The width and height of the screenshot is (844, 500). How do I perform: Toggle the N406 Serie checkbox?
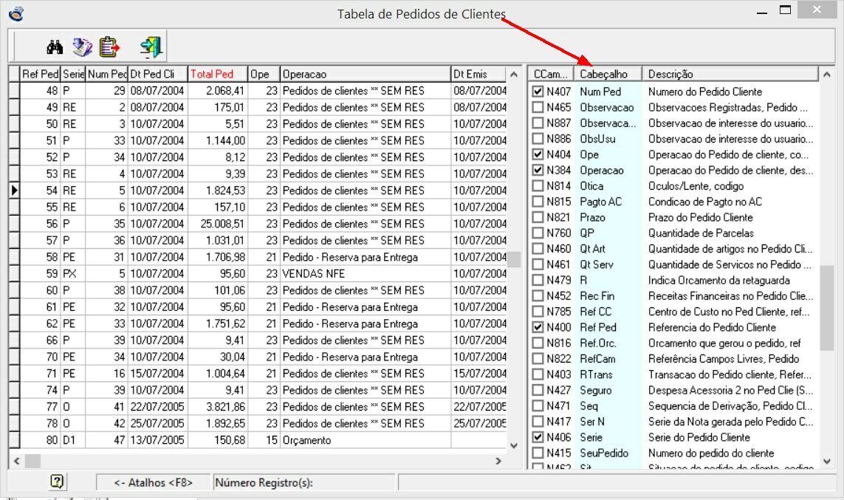click(x=537, y=437)
